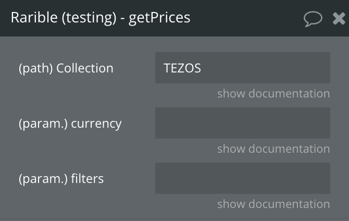Open the comment speech bubble icon
This screenshot has width=349, height=221.
tap(313, 19)
